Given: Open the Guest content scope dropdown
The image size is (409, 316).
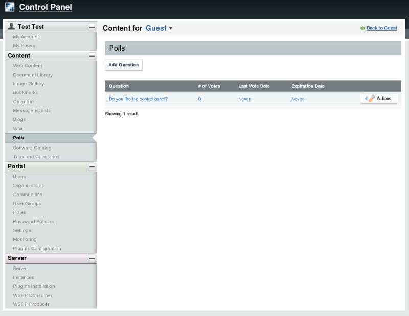Looking at the screenshot, I should 159,28.
